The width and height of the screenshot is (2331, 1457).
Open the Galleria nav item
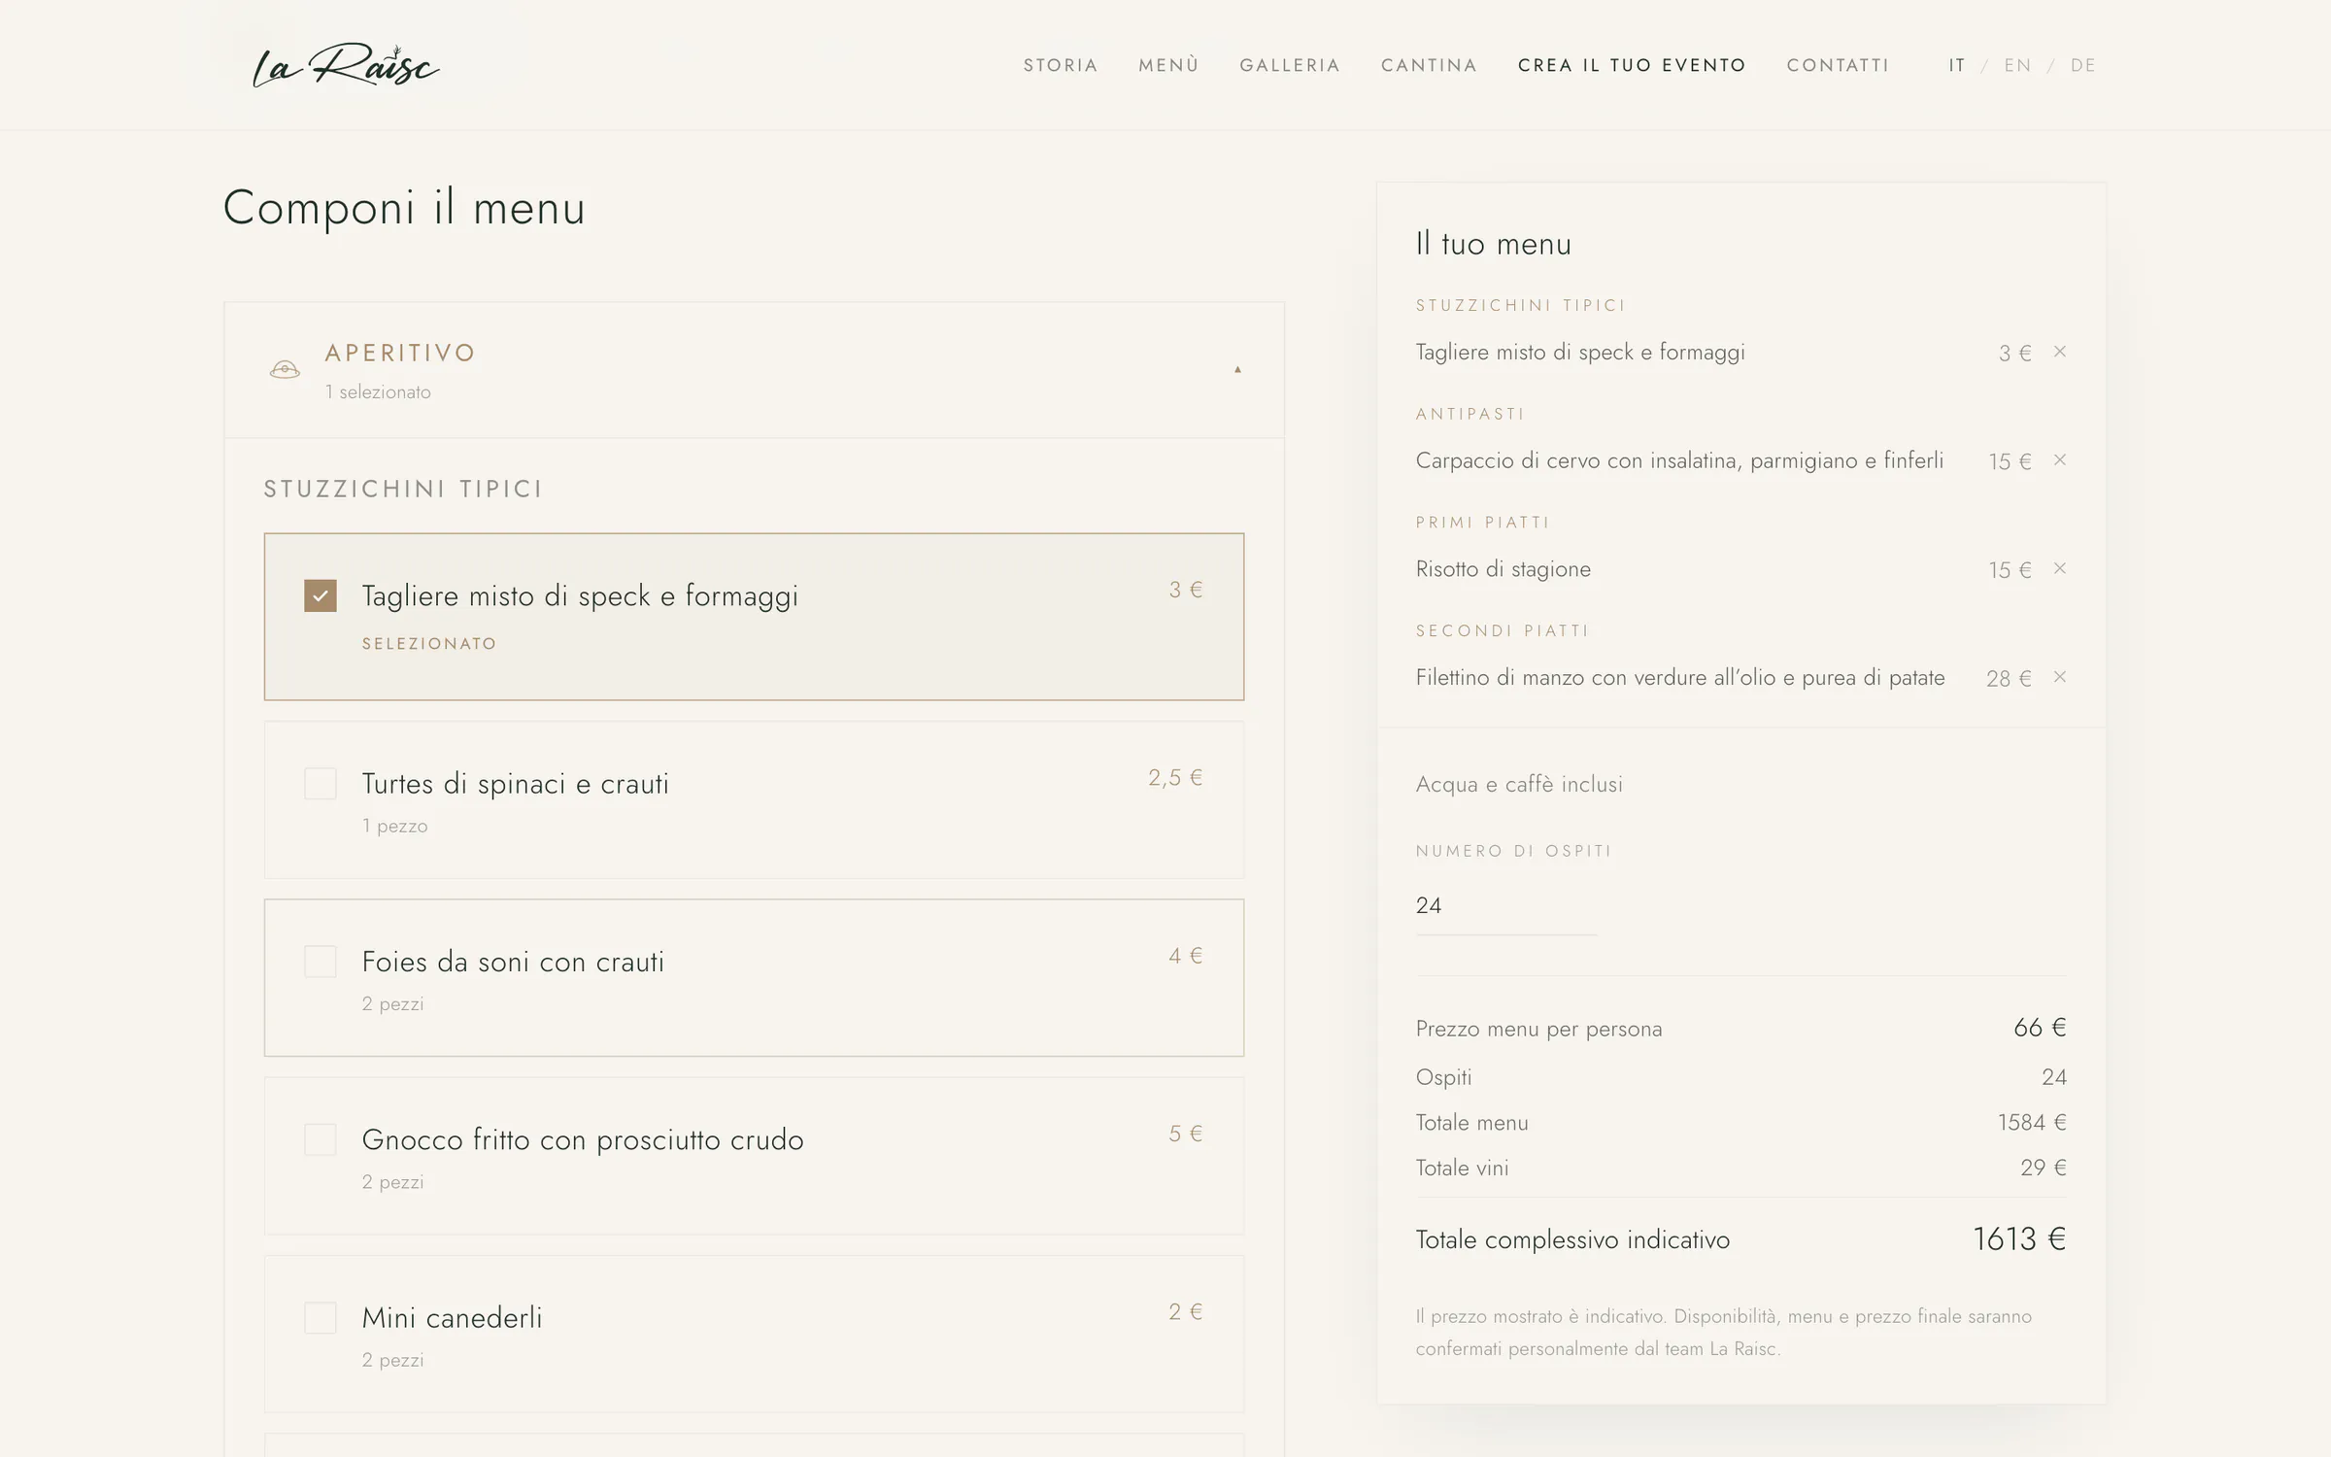[x=1290, y=65]
